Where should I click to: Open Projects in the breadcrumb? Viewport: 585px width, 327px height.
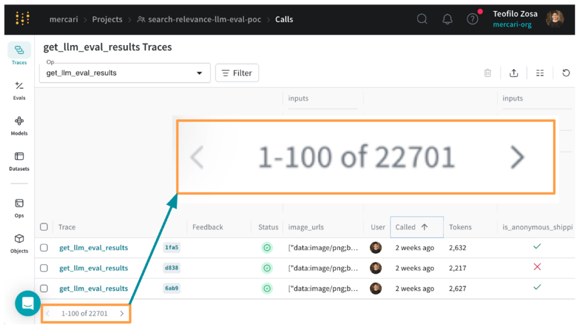point(107,19)
